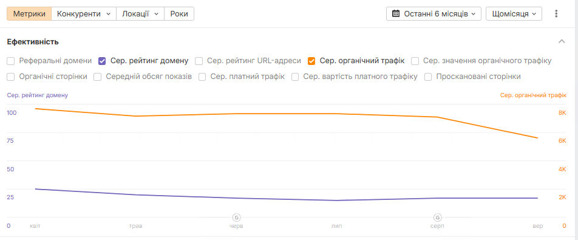Enable Сер. рейтинг URL-адреси checkbox
This screenshot has height=240, width=578.
click(199, 61)
